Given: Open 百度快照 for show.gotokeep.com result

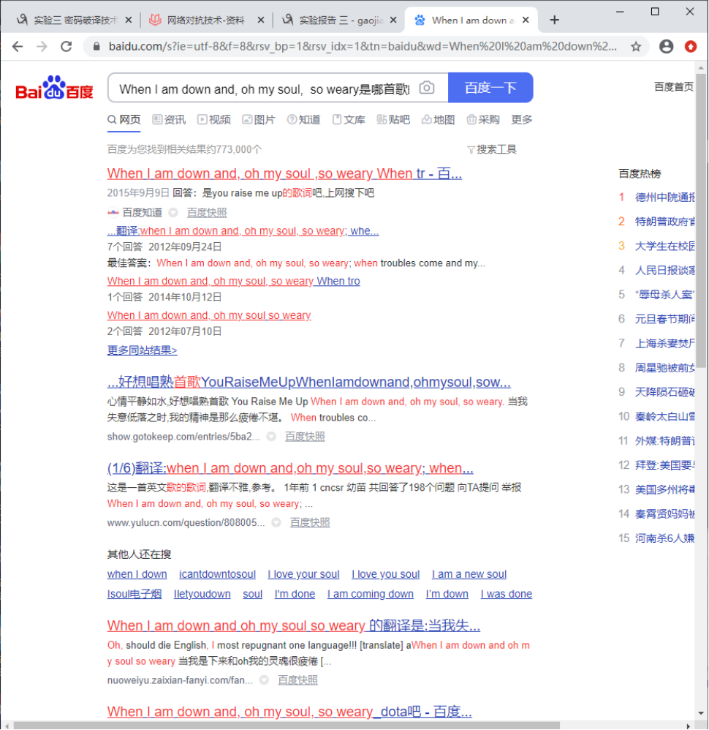Looking at the screenshot, I should point(305,437).
